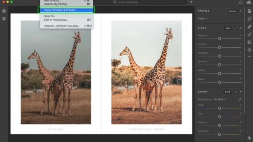Toggle the B&W button in Color section

227,92
